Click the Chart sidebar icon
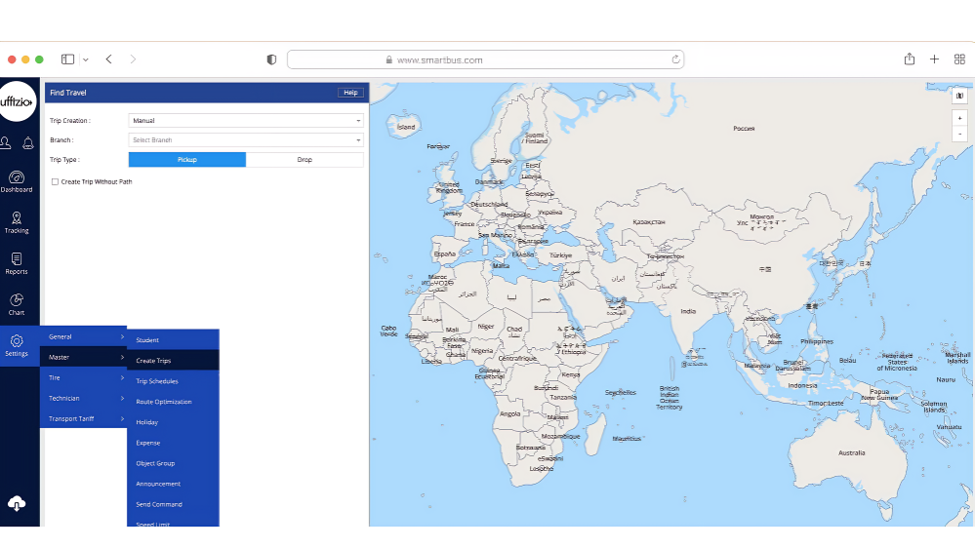Screen dimensions: 975x548 point(17,303)
